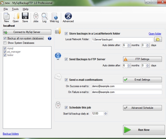Open the Web log toolbar icon
Image resolution: width=166 pixels, height=139 pixels.
point(54,18)
